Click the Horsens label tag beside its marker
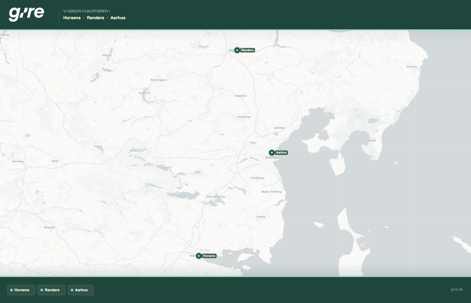 click(209, 256)
